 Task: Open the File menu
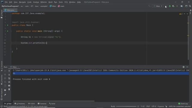pyautogui.click(x=6, y=2)
